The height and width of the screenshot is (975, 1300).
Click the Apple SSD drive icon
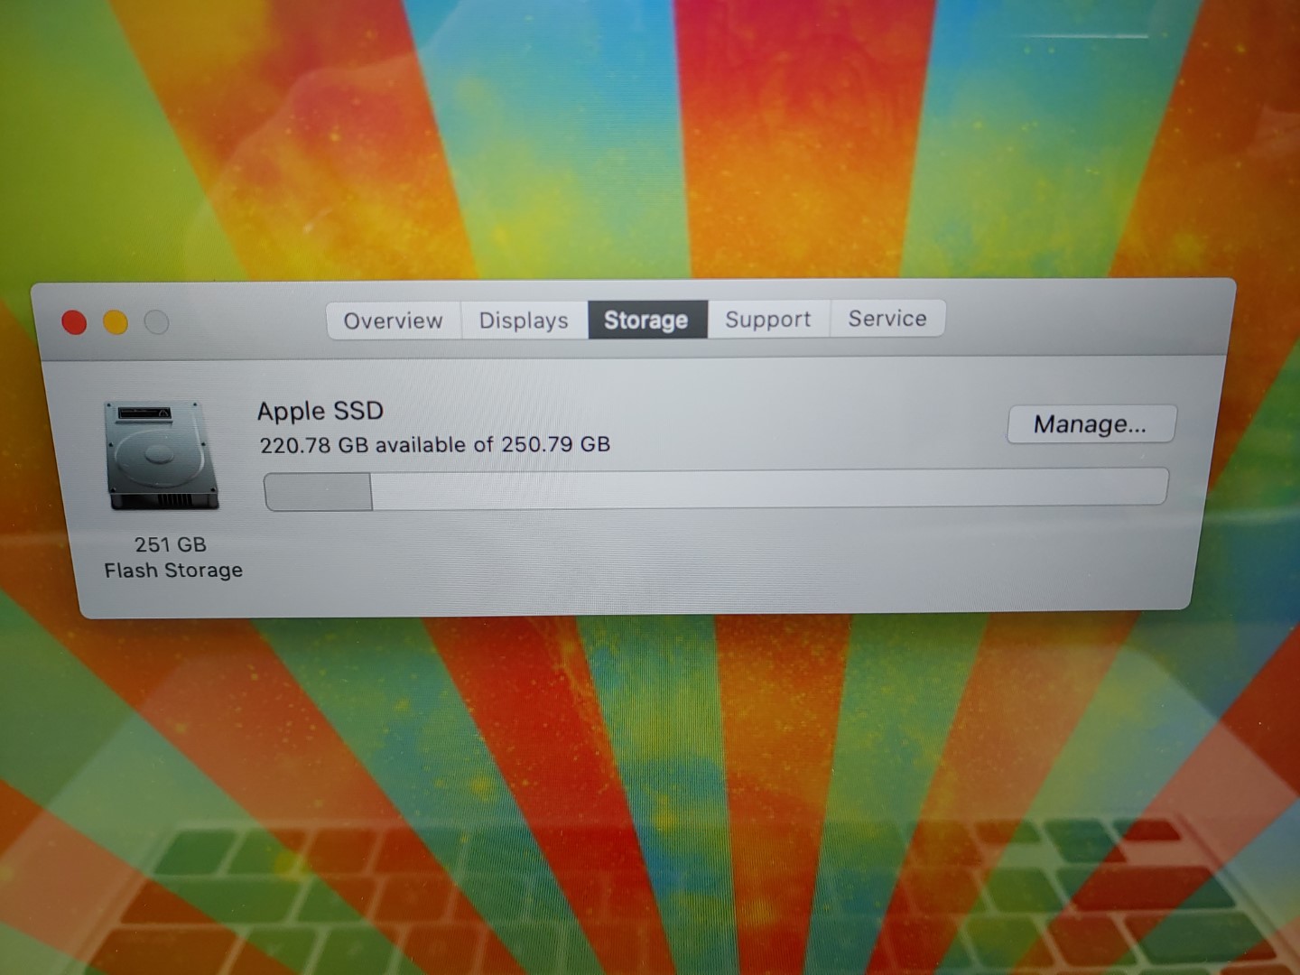(162, 457)
